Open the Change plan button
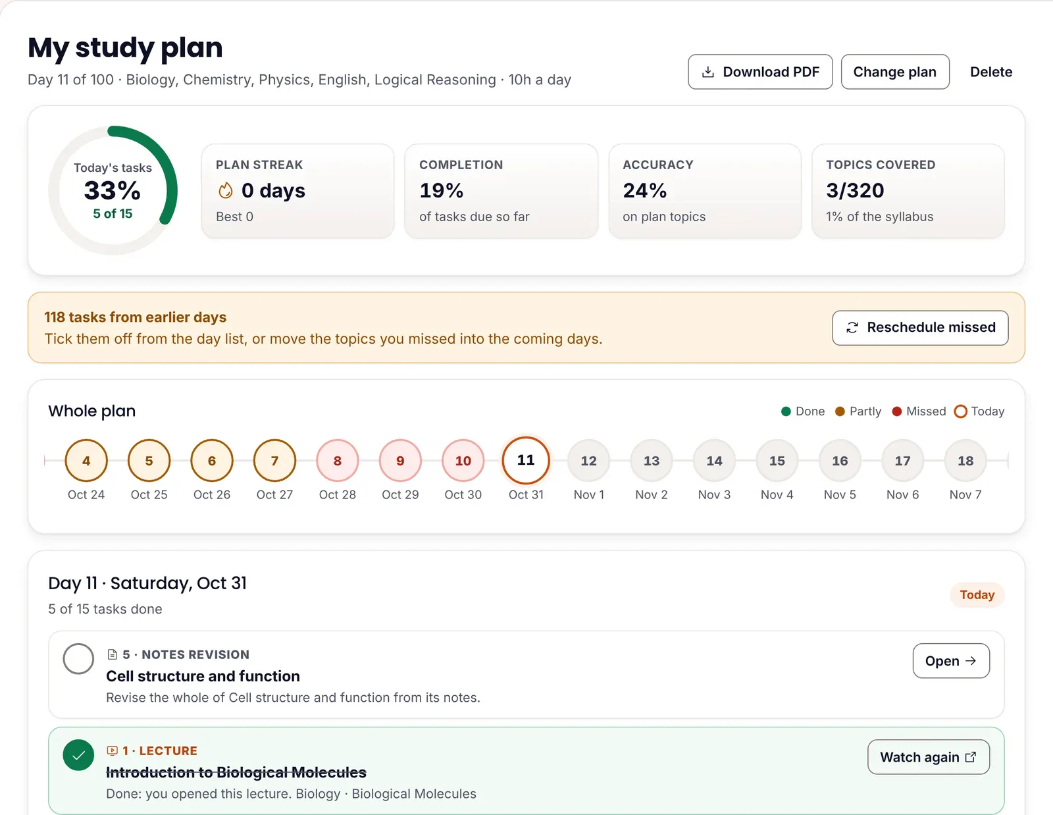The width and height of the screenshot is (1053, 815). 895,72
